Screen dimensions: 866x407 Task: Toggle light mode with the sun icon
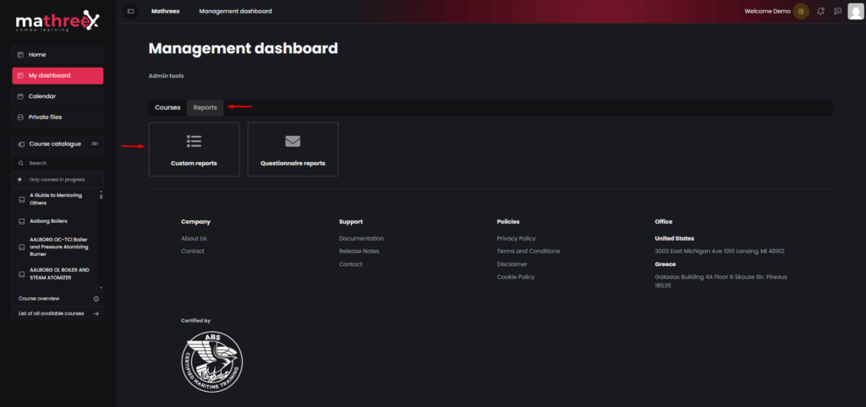click(801, 11)
